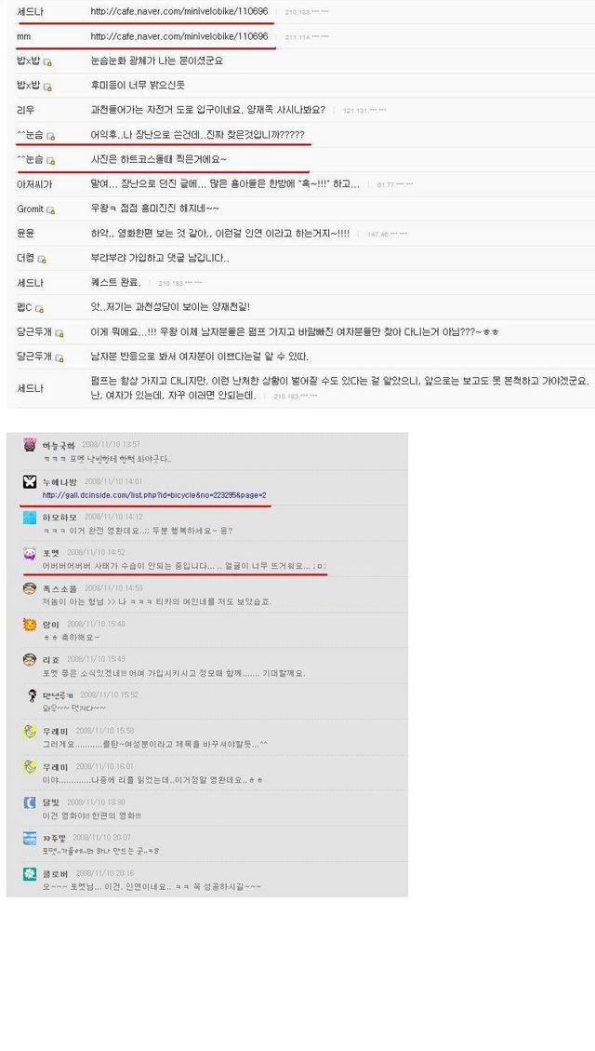Click badge icon beside 더켬 username
The height and width of the screenshot is (1051, 595).
click(x=42, y=260)
